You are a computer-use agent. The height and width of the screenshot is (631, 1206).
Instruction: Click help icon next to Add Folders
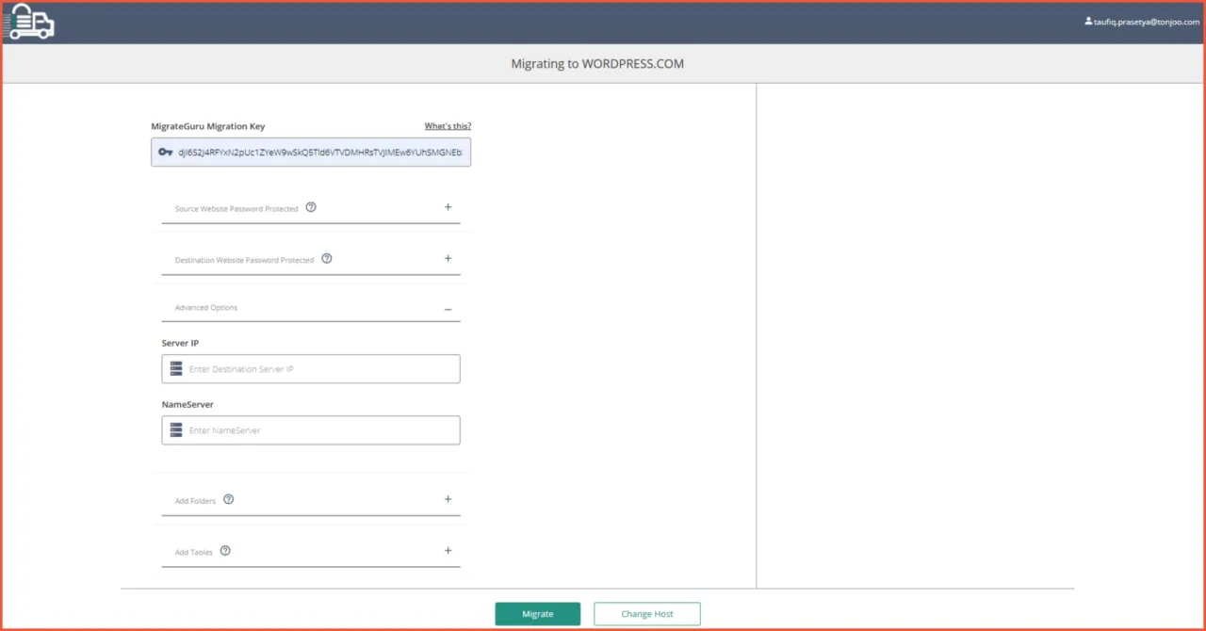coord(228,499)
